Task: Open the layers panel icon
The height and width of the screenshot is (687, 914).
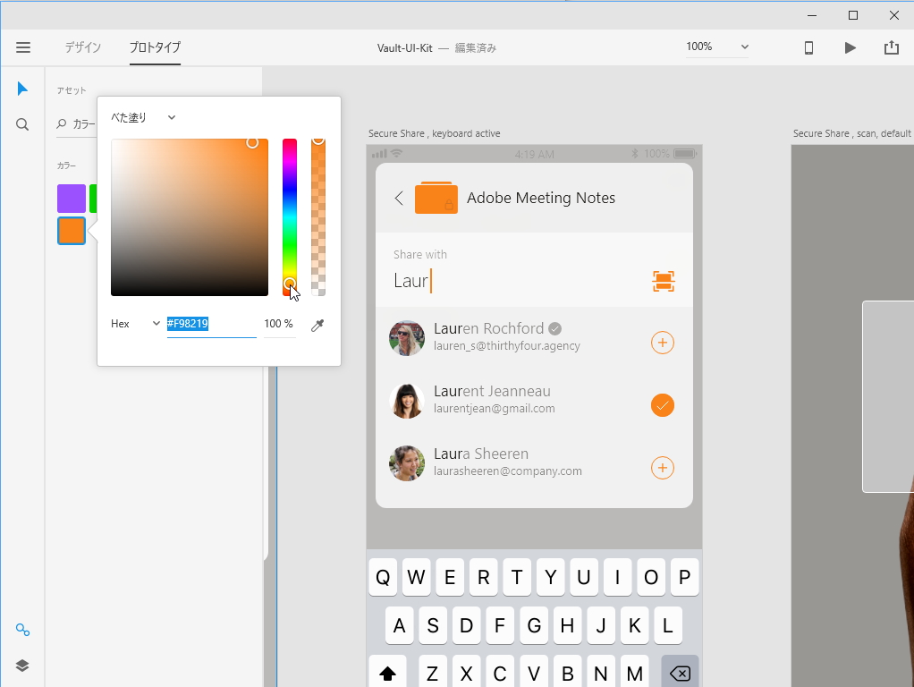Action: (x=22, y=666)
